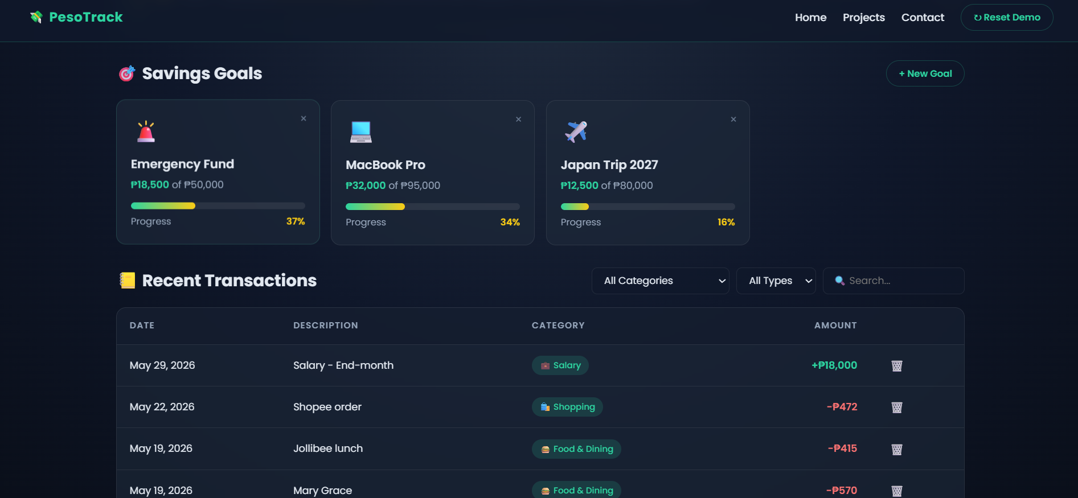Click the May 22, 2026 date cell

point(162,407)
